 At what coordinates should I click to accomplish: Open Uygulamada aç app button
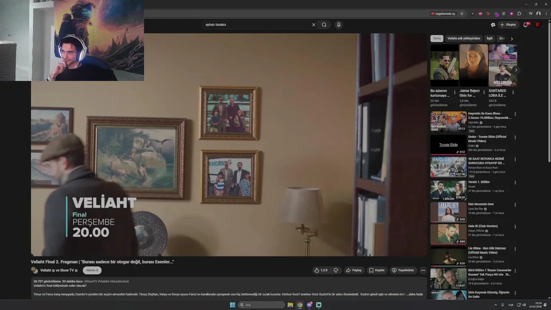click(443, 14)
